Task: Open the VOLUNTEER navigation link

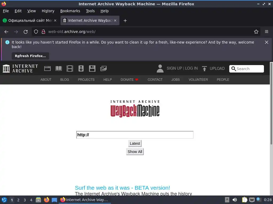Action: 198,80
